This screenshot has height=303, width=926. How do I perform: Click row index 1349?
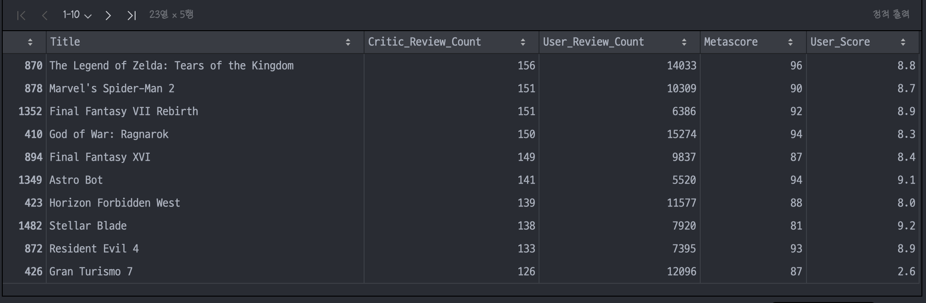tap(30, 180)
